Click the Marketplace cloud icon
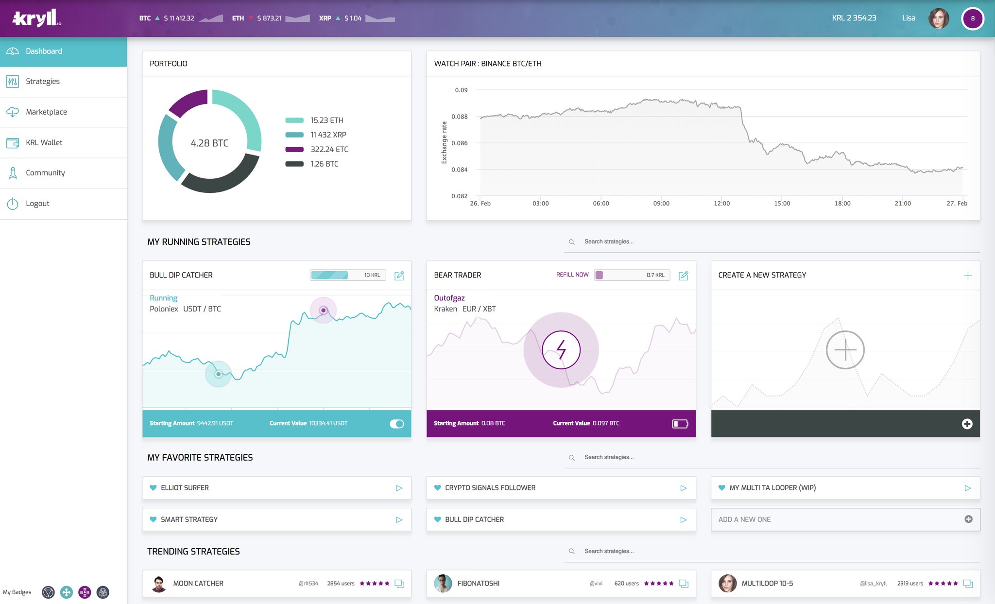Image resolution: width=995 pixels, height=604 pixels. pyautogui.click(x=13, y=112)
